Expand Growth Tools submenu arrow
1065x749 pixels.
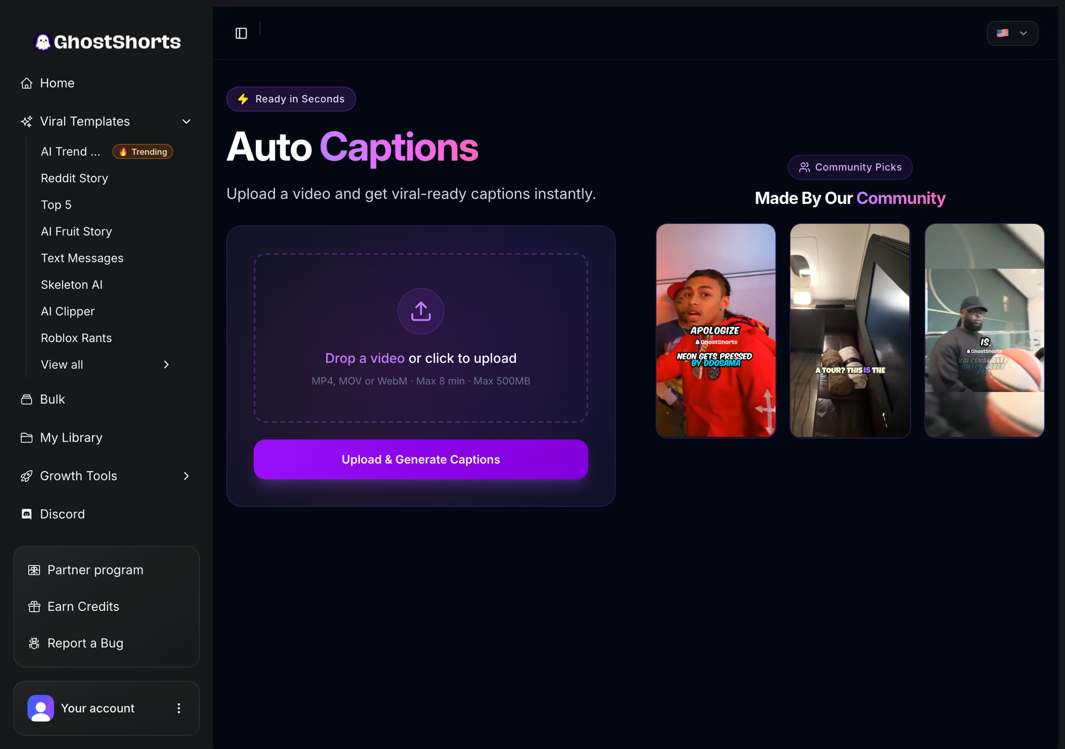(186, 476)
